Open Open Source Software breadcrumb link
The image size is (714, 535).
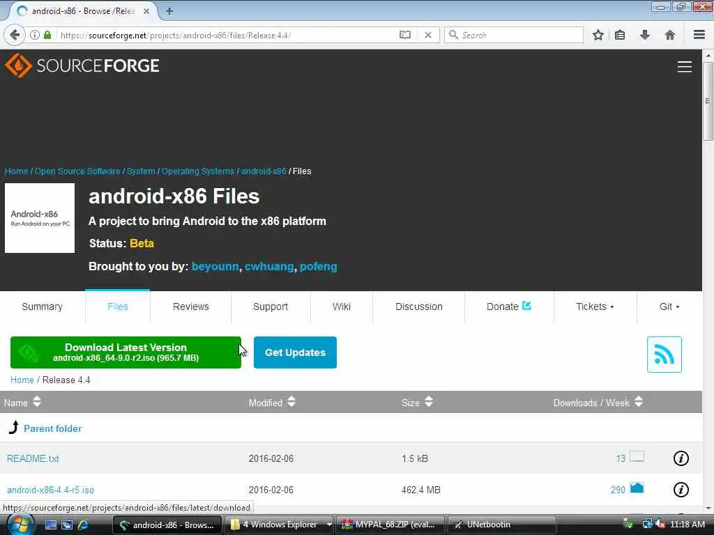coord(77,171)
